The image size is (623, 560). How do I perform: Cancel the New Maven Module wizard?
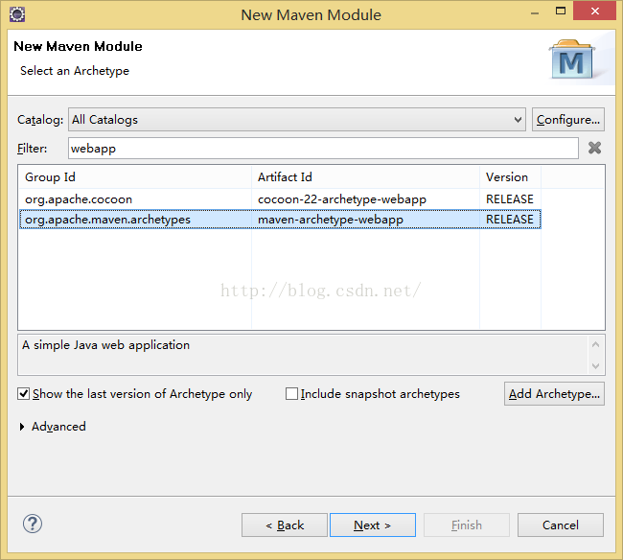(561, 525)
